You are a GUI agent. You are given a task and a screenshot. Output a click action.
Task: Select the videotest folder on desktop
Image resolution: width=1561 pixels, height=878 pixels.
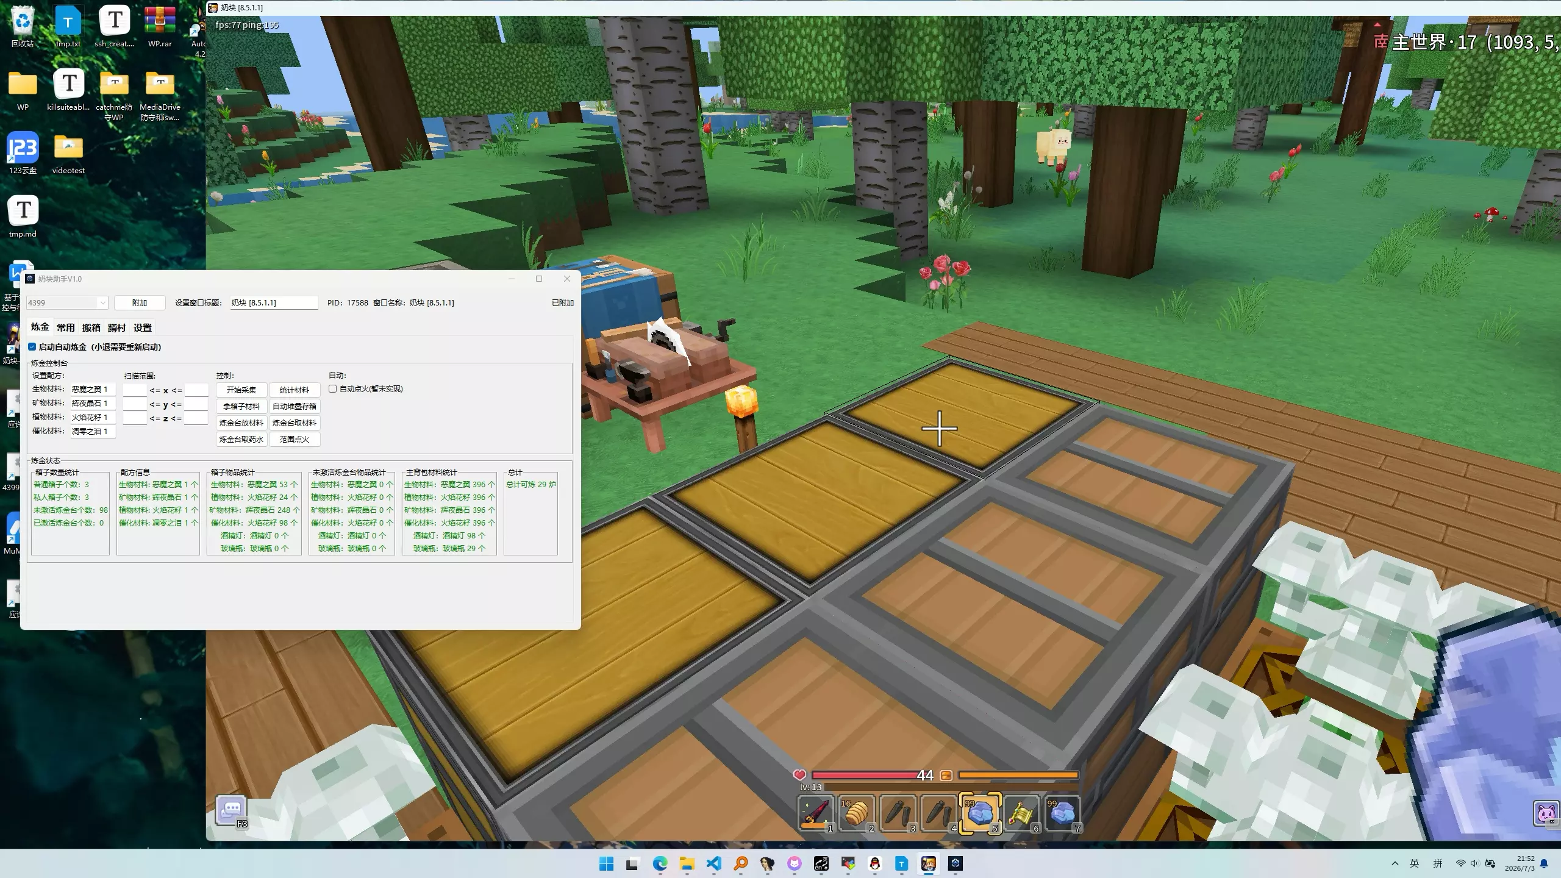coord(68,153)
